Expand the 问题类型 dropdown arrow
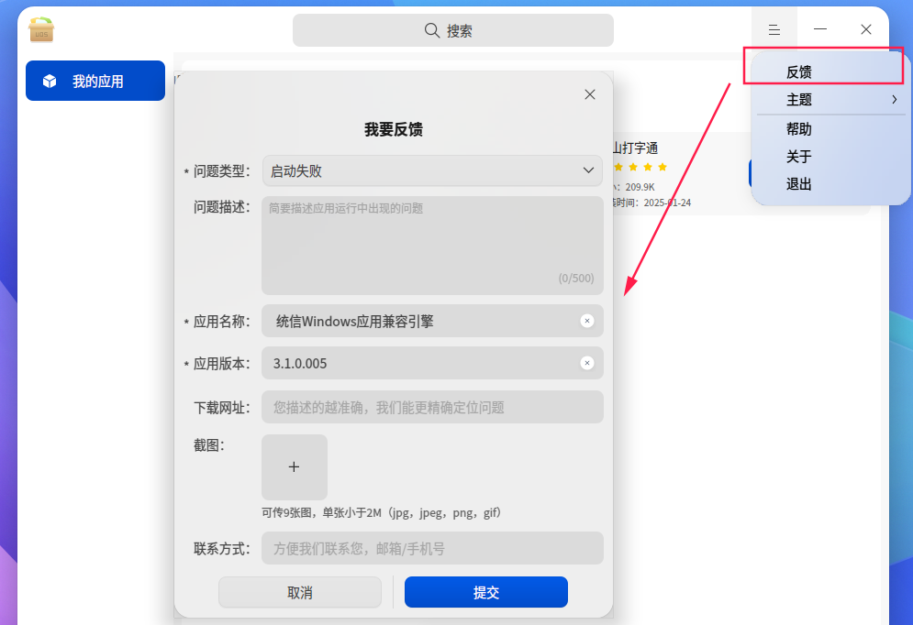 [x=588, y=170]
